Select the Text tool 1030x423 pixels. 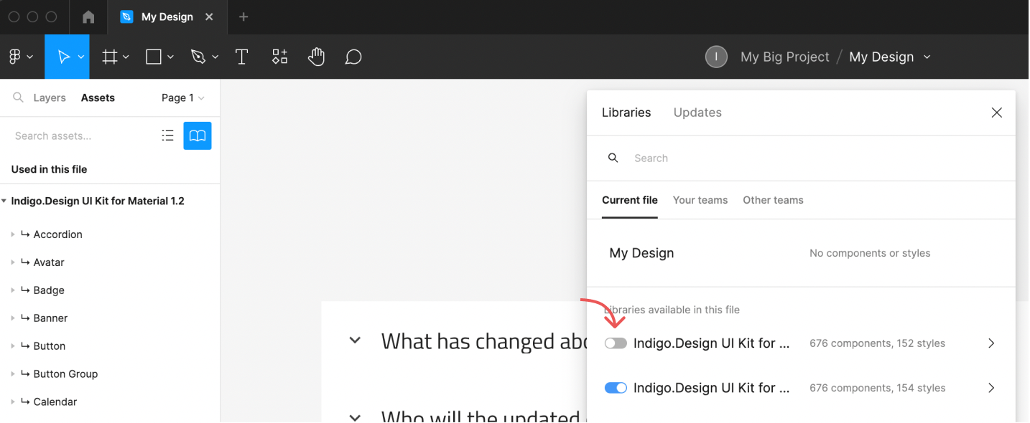click(241, 56)
